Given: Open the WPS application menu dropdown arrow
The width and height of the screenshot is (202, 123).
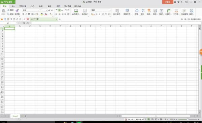Looking at the screenshot, I should coord(14,2).
